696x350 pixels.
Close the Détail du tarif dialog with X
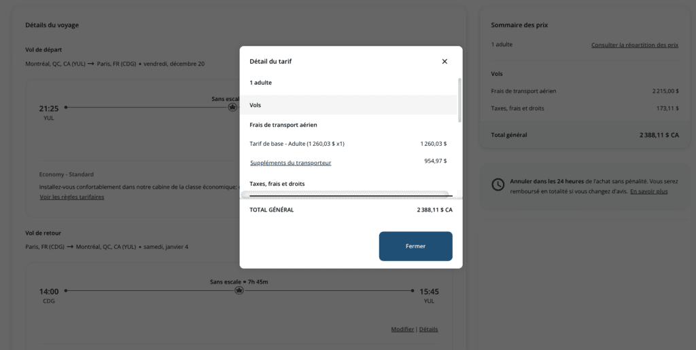445,62
